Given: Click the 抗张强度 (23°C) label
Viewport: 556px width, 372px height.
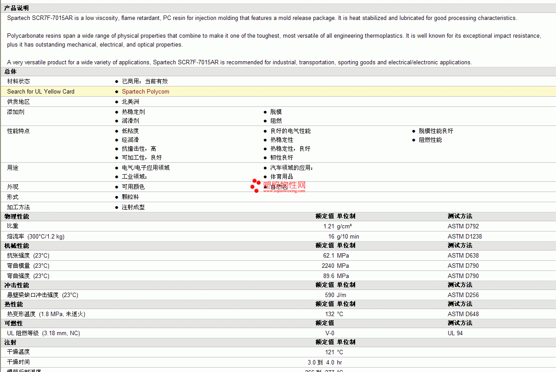Looking at the screenshot, I should pos(28,255).
